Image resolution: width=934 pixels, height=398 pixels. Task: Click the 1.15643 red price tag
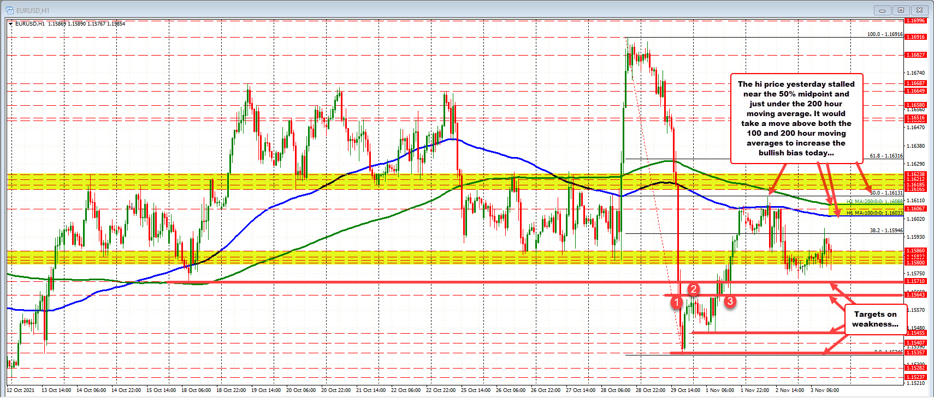pos(916,295)
